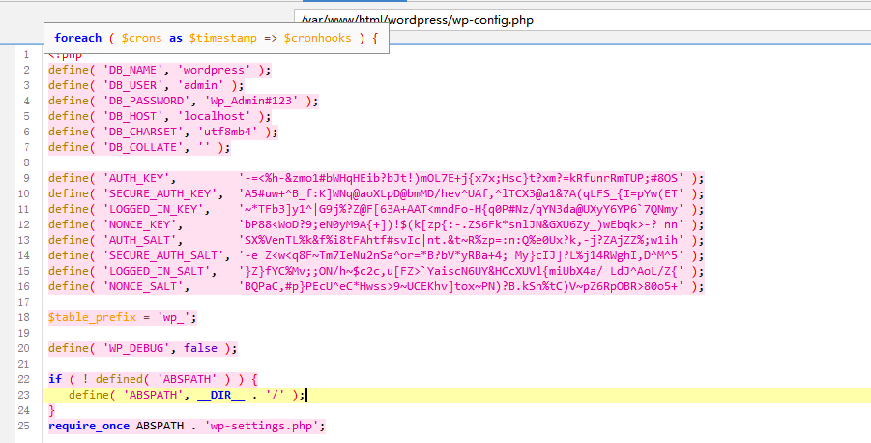Click the AUTH_SALT constant name
This screenshot has height=443, width=871.
tap(145, 240)
